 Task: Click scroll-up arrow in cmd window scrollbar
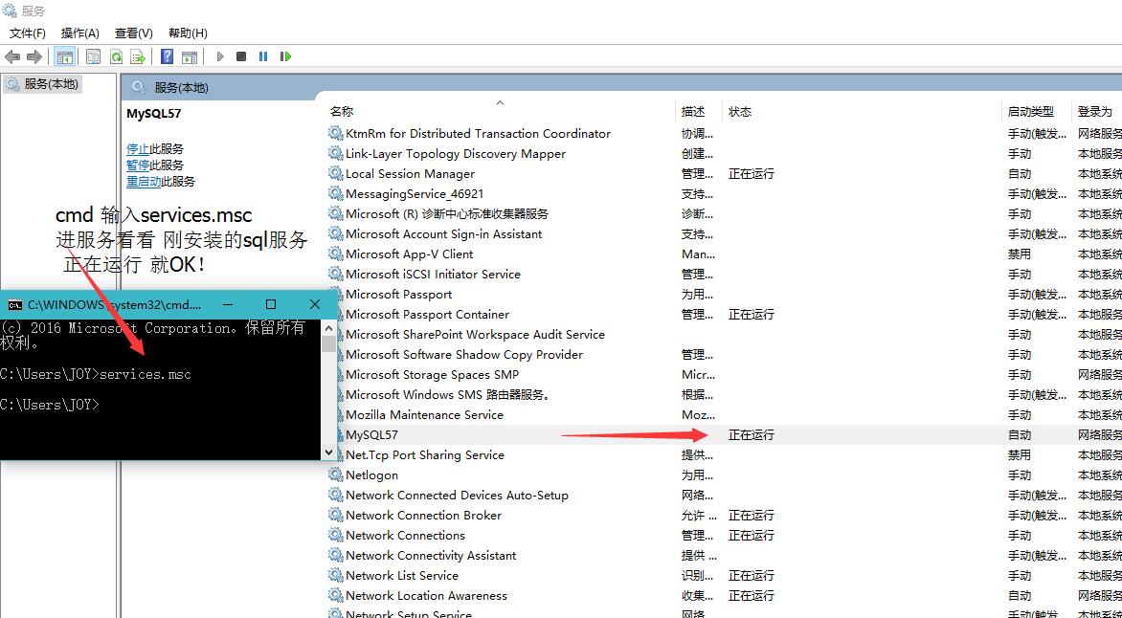pyautogui.click(x=328, y=327)
